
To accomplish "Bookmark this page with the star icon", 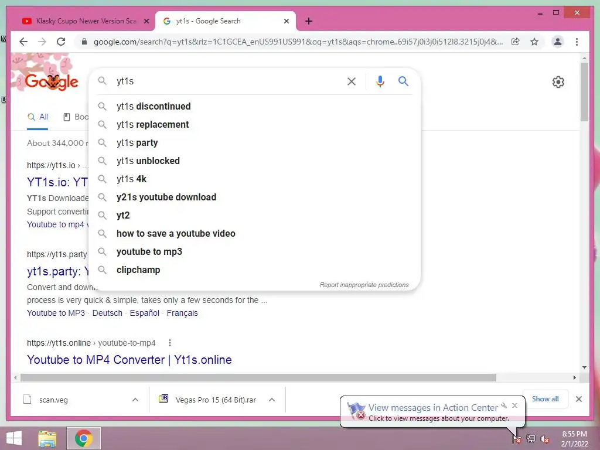I will [534, 42].
